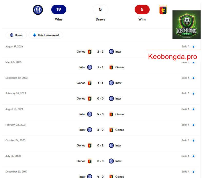This screenshot has height=178, width=202.
Task: Click Inter crest in the 0 - 0 match row
Action: 111,98
